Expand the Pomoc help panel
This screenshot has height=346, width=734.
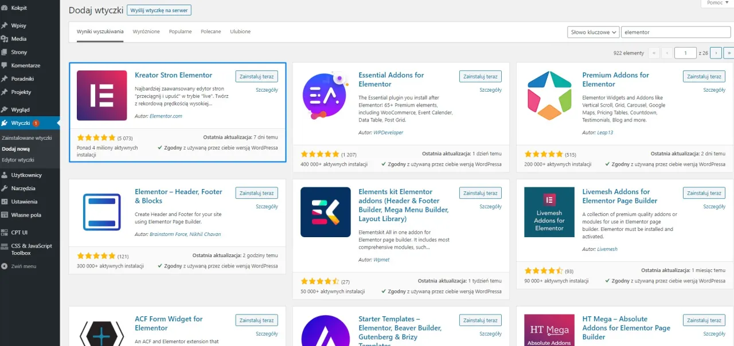click(717, 3)
